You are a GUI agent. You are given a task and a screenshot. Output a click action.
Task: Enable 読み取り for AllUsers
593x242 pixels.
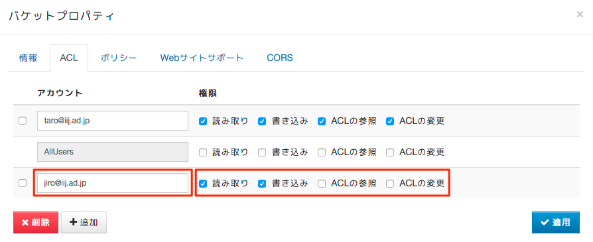pyautogui.click(x=203, y=152)
